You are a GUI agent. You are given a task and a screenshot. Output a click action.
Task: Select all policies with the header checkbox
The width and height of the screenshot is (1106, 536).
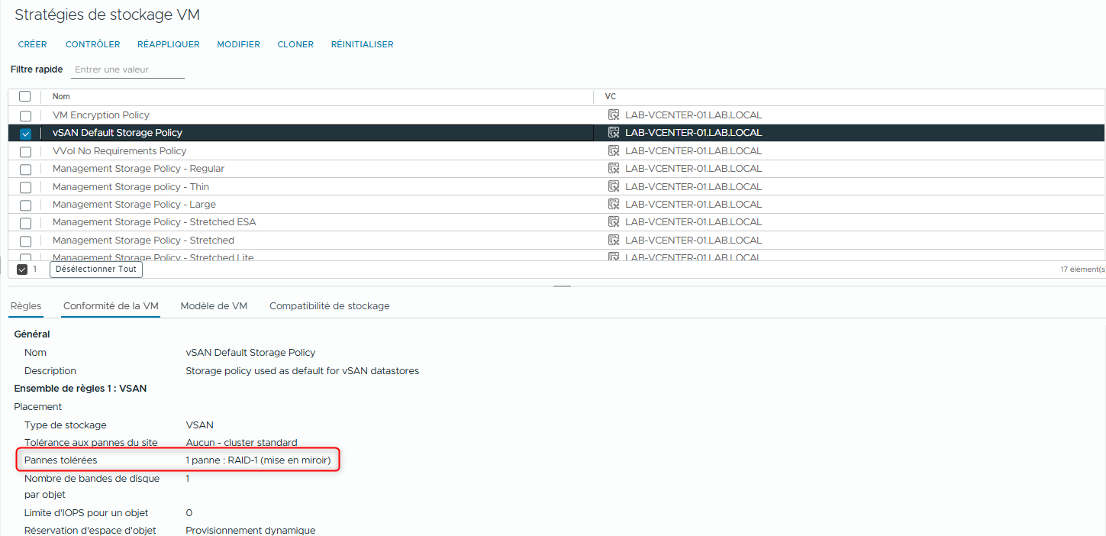click(24, 96)
